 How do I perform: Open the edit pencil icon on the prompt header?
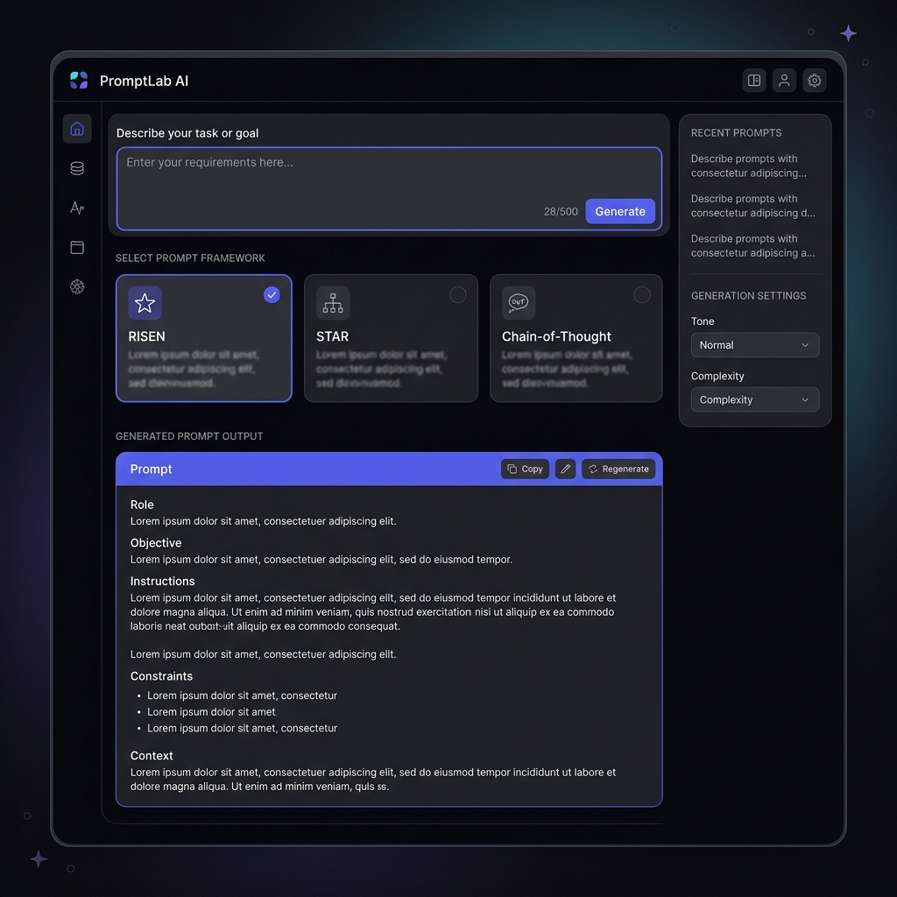pos(565,469)
